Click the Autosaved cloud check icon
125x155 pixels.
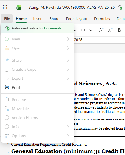coord(7,28)
